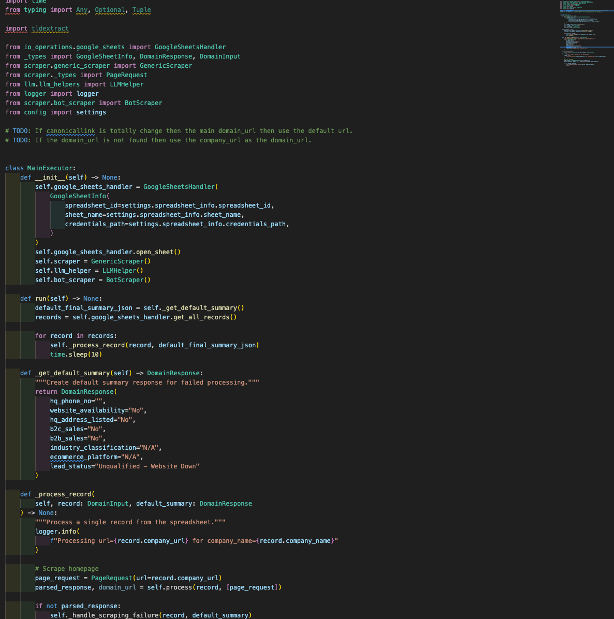Click the 'website_availability' argument
This screenshot has width=614, height=619.
(x=87, y=410)
